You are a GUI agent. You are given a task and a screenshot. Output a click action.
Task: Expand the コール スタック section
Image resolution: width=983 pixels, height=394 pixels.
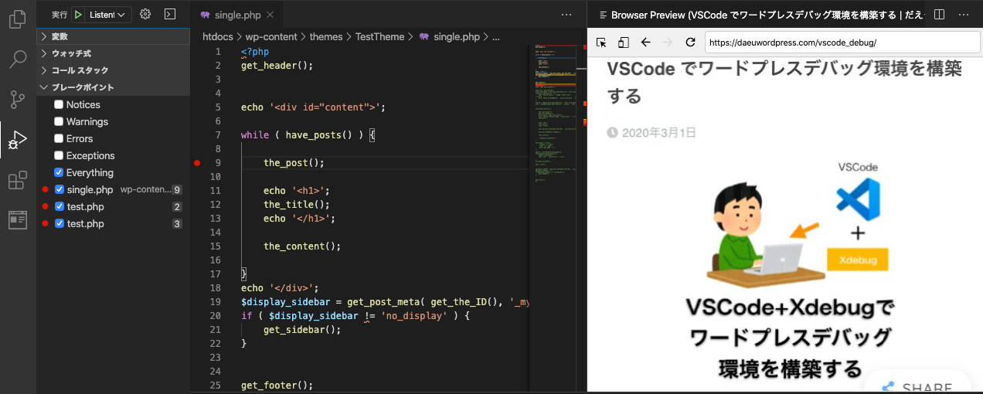(113, 70)
